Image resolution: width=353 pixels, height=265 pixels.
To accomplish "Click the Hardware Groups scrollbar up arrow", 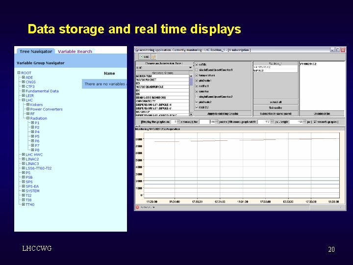I will tap(191, 76).
